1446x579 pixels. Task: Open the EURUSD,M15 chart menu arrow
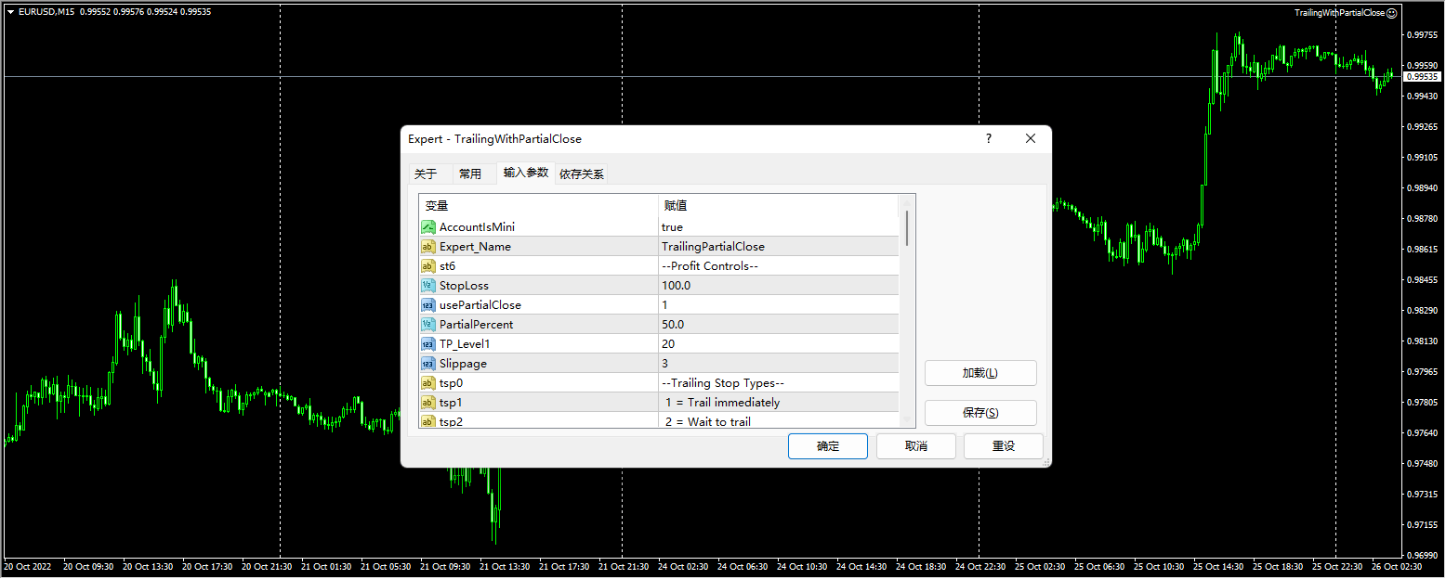pyautogui.click(x=10, y=12)
